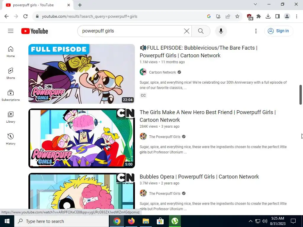Visit The Powerpuff Girls channel under Bubbles Opera
303x227 pixels.
tap(165, 193)
